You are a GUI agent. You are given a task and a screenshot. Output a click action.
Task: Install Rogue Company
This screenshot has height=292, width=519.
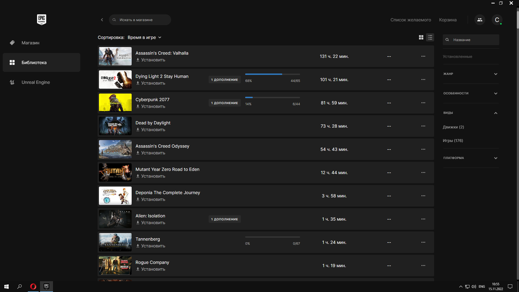pyautogui.click(x=151, y=269)
